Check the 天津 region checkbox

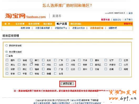79,60
